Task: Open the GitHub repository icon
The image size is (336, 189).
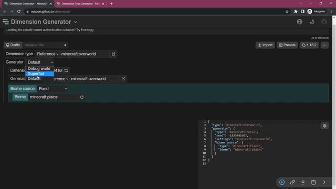Action: (324, 22)
